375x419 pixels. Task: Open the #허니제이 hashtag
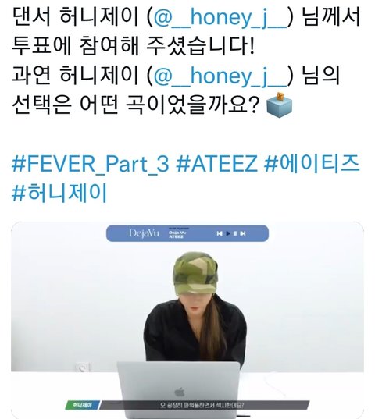click(x=59, y=193)
